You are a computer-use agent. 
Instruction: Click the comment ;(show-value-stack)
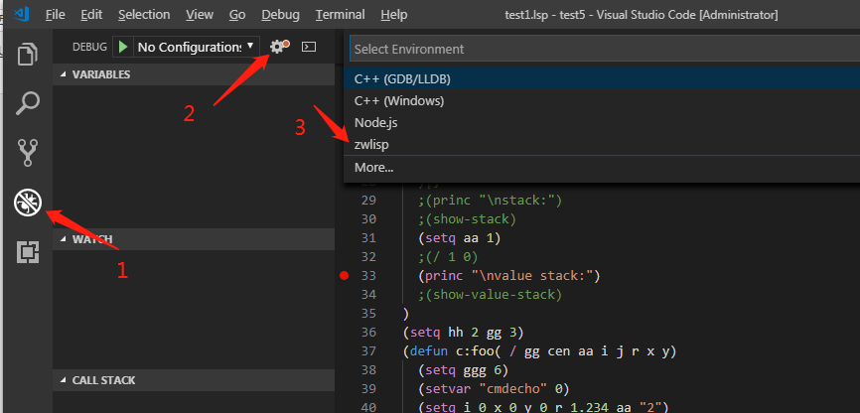(490, 295)
